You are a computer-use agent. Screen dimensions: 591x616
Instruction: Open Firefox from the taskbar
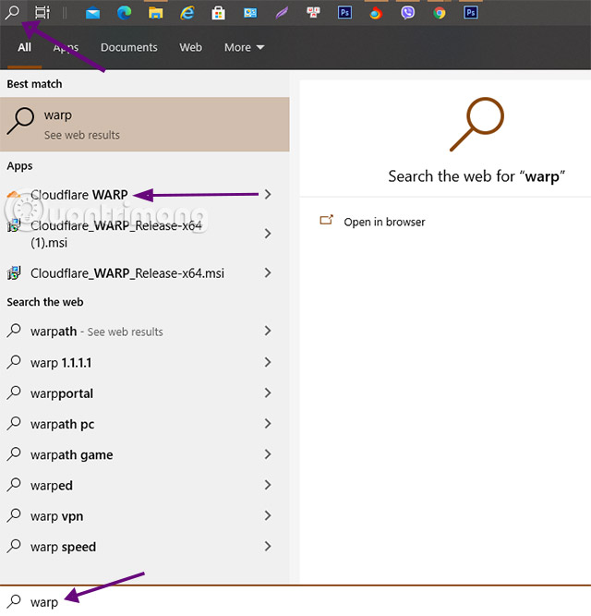(376, 13)
